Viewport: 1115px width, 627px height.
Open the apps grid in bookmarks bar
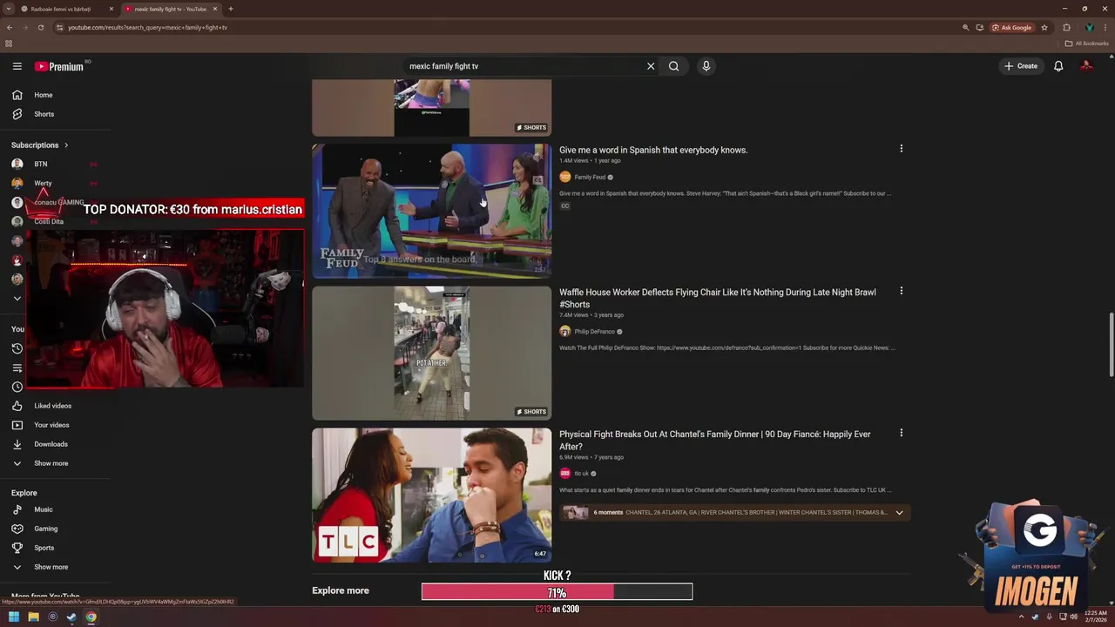9,44
